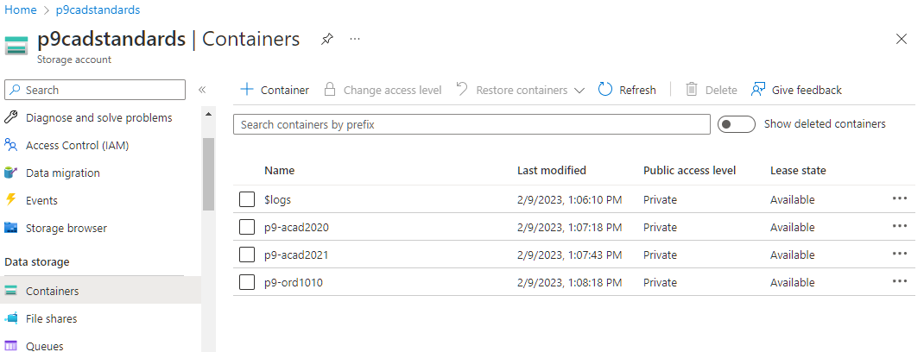The width and height of the screenshot is (924, 352).
Task: Click the Give feedback icon
Action: click(758, 90)
